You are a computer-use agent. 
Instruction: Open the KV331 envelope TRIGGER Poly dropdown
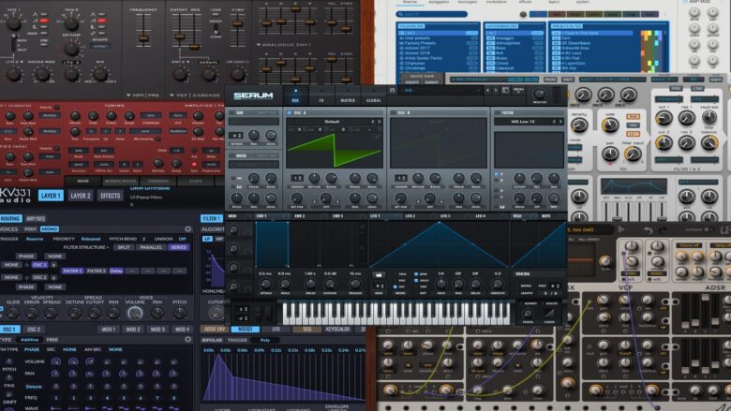(265, 340)
